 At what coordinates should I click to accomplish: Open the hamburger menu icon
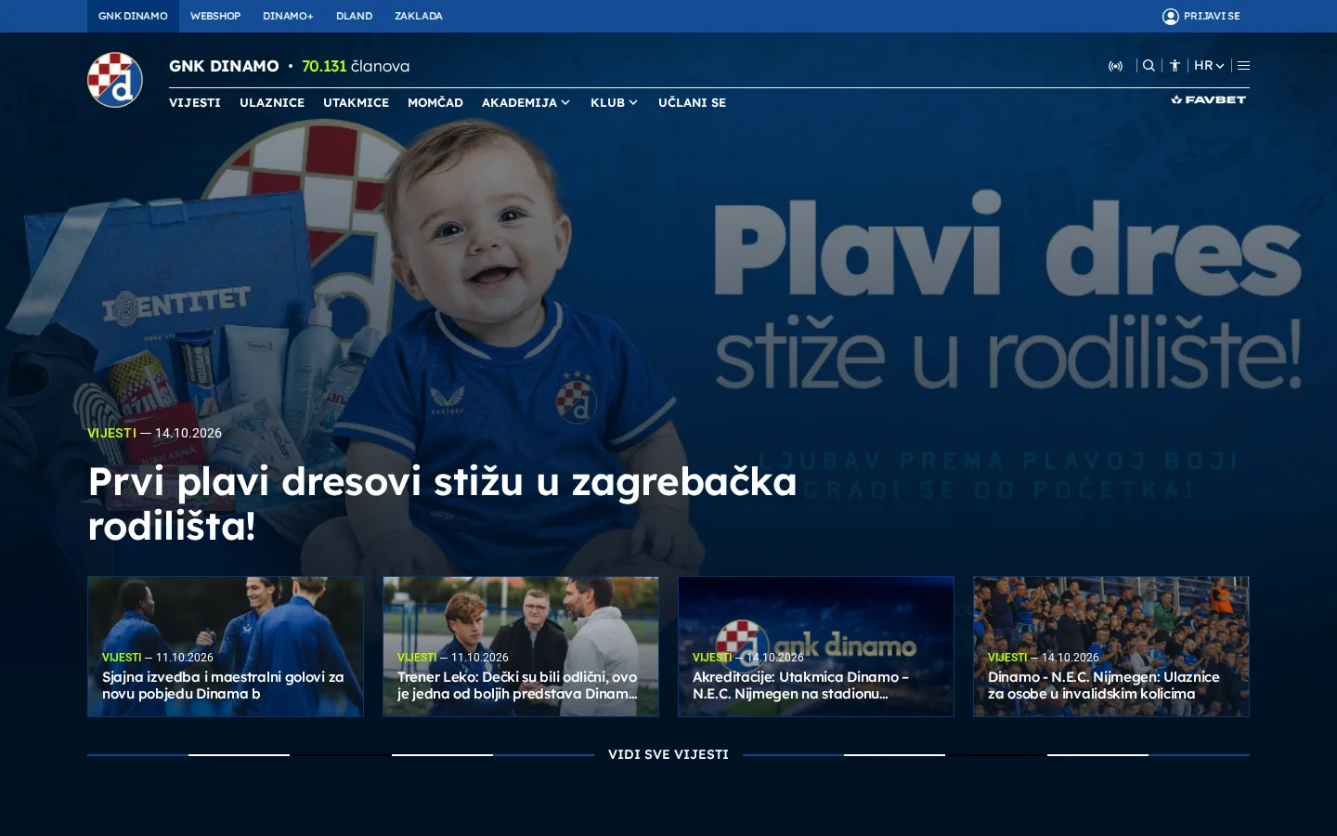coord(1243,66)
